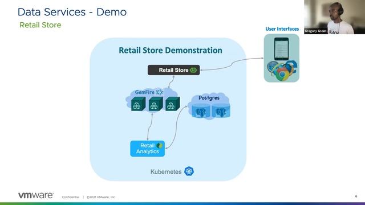The height and width of the screenshot is (205, 365).
Task: Click the Kubernetes text label
Action: pyautogui.click(x=166, y=172)
